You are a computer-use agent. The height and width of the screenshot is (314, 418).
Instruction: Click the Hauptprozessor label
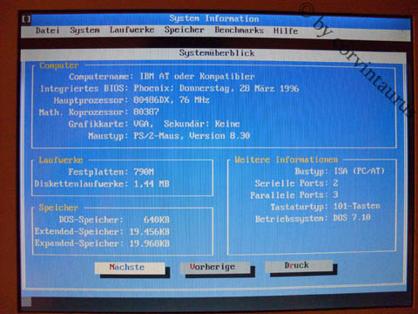tap(91, 100)
